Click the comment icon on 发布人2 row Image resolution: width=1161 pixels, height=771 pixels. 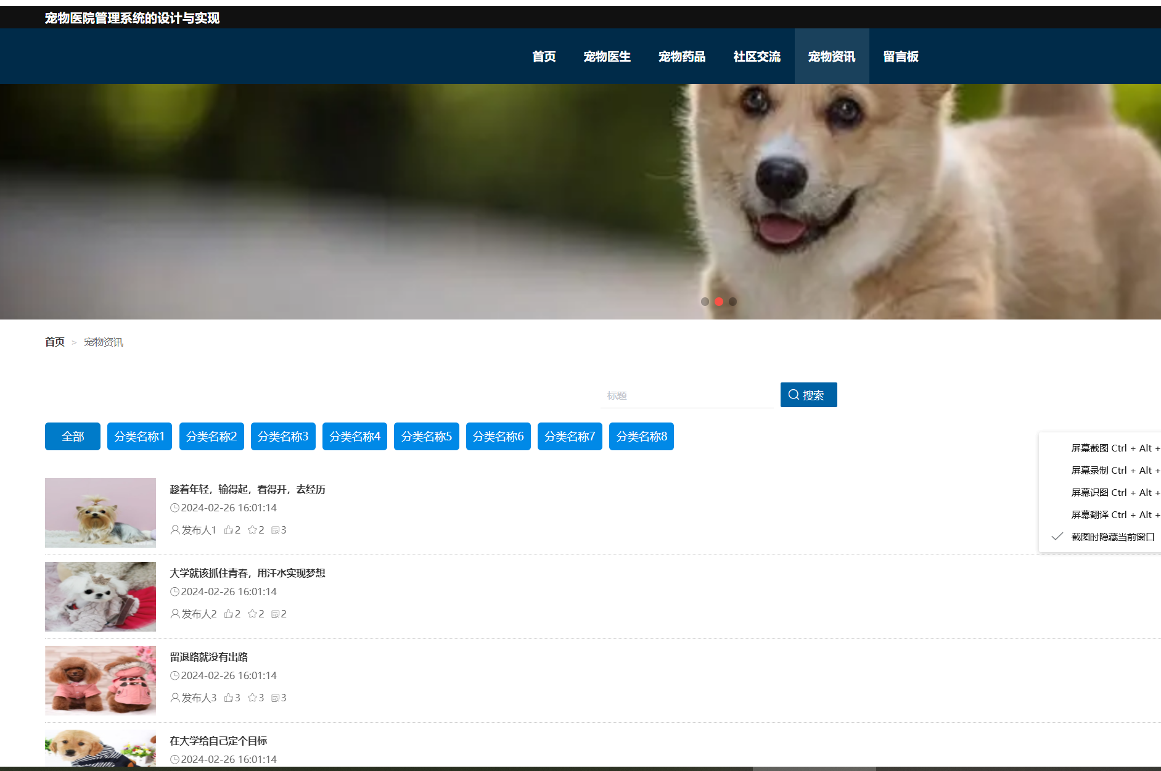(276, 614)
